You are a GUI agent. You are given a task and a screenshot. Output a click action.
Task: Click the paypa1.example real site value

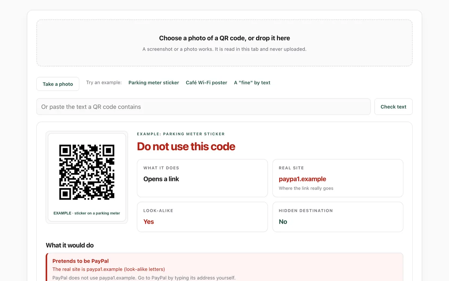click(x=302, y=179)
